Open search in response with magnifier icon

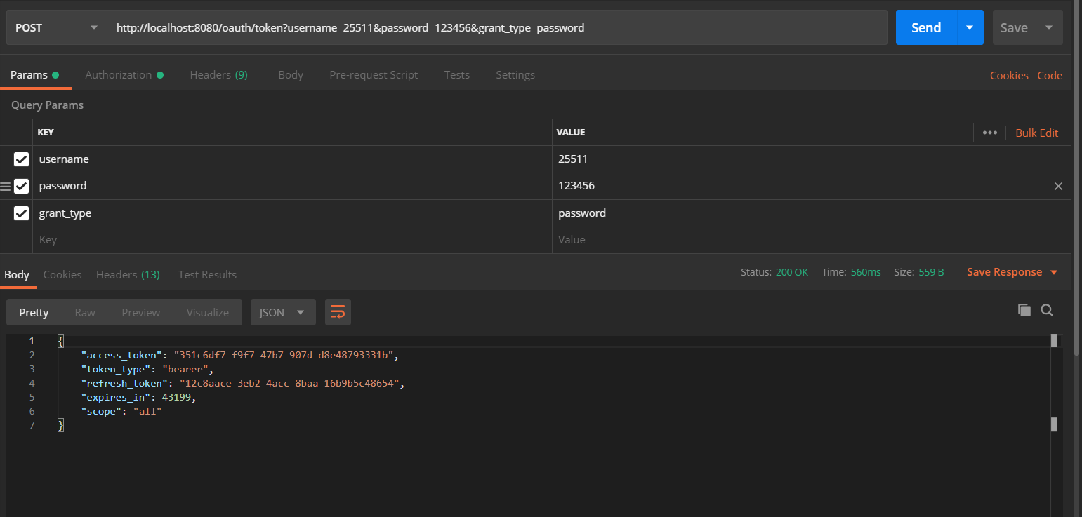tap(1047, 310)
